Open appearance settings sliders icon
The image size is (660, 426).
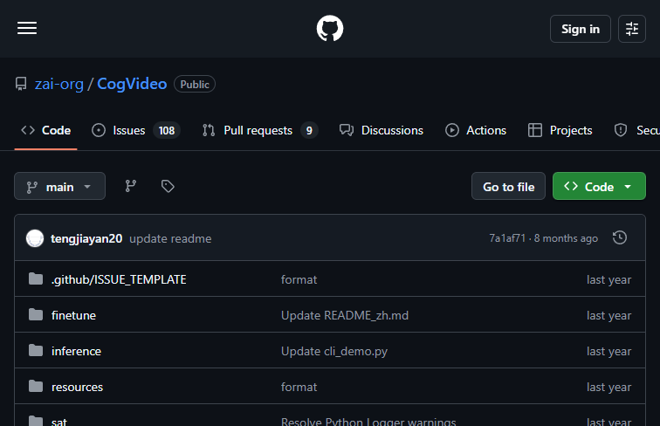click(631, 29)
